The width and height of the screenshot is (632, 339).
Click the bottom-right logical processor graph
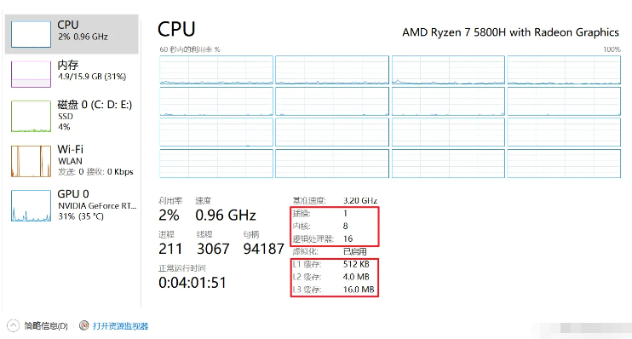coord(564,164)
